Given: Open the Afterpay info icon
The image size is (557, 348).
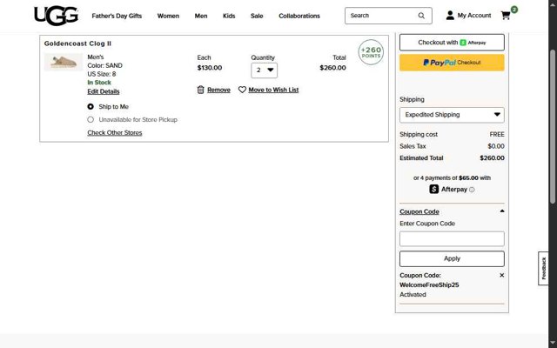Looking at the screenshot, I should pyautogui.click(x=472, y=190).
